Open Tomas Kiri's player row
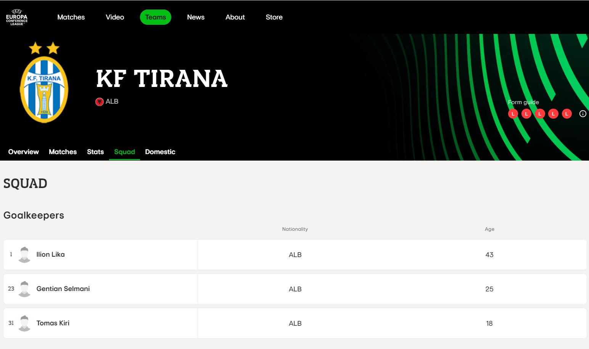Image resolution: width=589 pixels, height=349 pixels. point(295,323)
